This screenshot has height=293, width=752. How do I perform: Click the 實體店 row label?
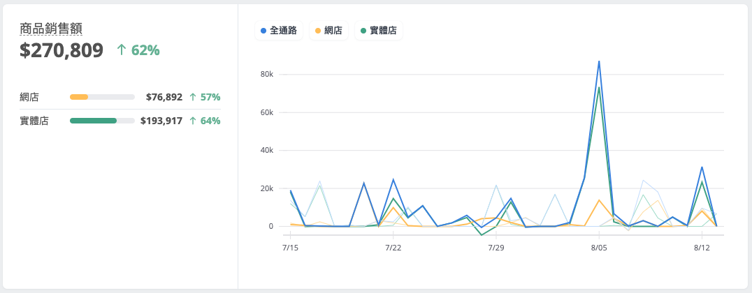pyautogui.click(x=34, y=121)
